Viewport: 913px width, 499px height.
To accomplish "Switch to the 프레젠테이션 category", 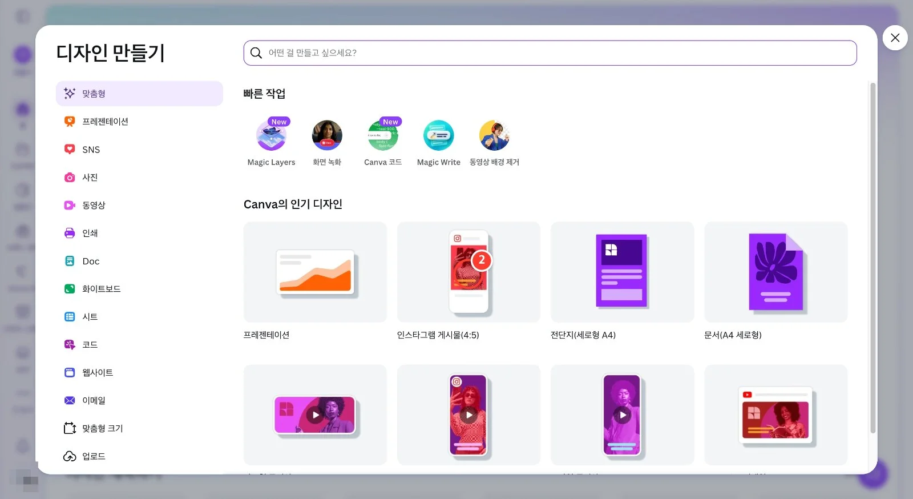I will (139, 122).
